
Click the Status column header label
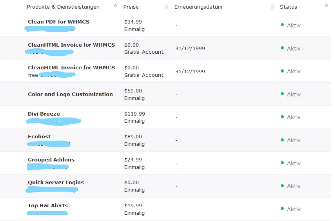pos(288,7)
